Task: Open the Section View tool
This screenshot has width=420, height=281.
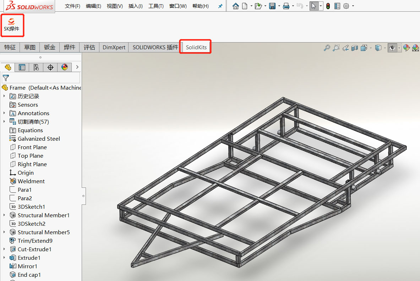Action: 355,48
